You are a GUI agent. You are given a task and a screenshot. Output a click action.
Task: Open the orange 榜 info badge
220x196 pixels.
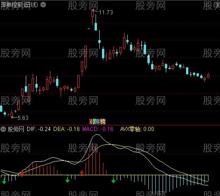click(103, 122)
